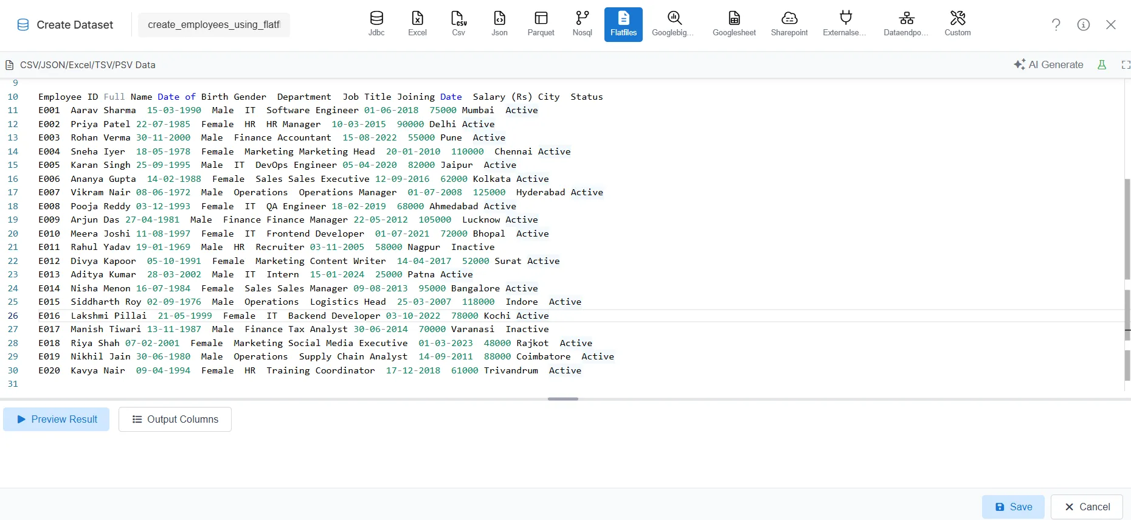The width and height of the screenshot is (1131, 520).
Task: Click 'Tax Analyst' in line 27
Action: pos(318,329)
